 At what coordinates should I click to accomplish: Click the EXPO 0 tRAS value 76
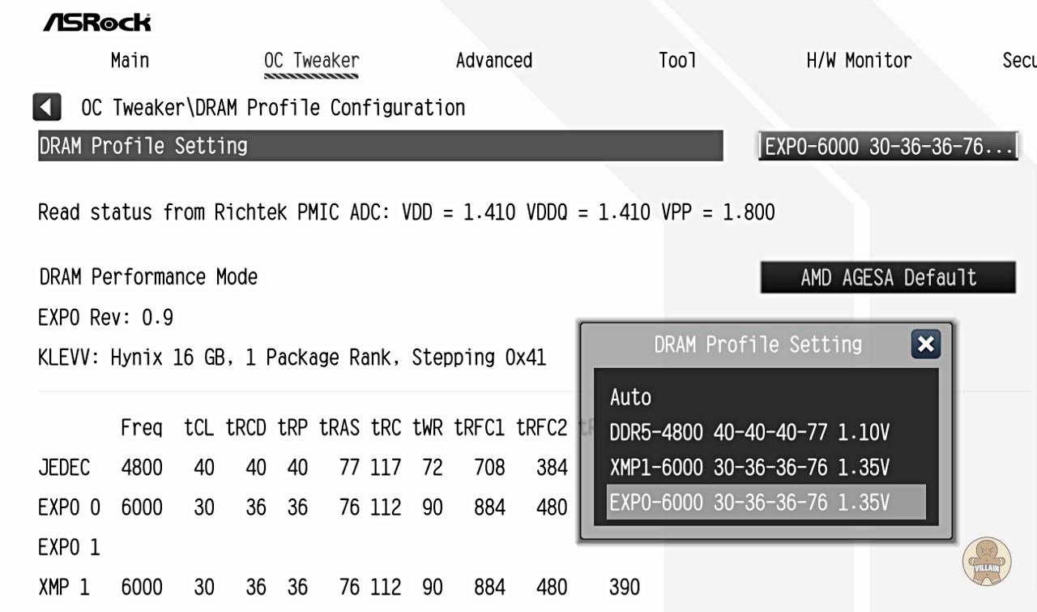tap(349, 507)
